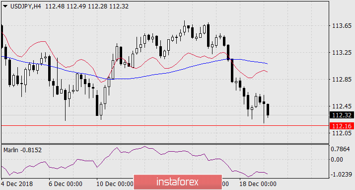The height and width of the screenshot is (190, 355).
Task: Select the OHLC values 112.48 112.49 112.28 112.32
Action: tap(87, 6)
